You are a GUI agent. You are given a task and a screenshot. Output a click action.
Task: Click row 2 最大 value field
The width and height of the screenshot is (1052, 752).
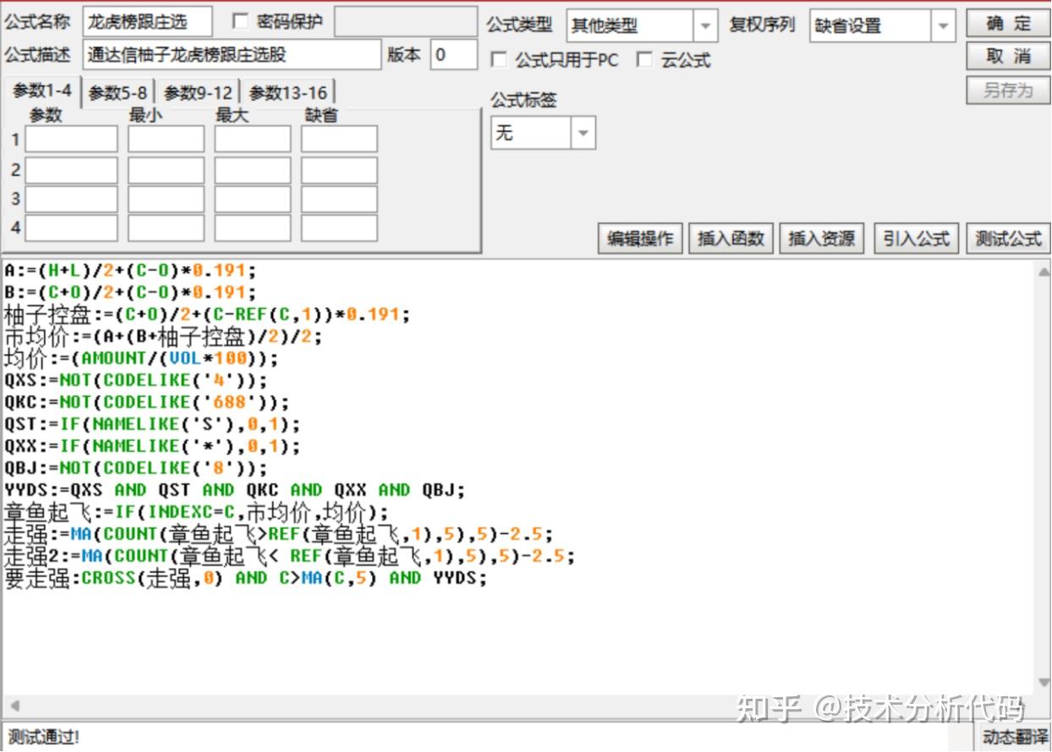[252, 170]
